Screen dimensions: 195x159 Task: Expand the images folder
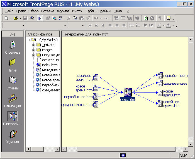(33, 50)
